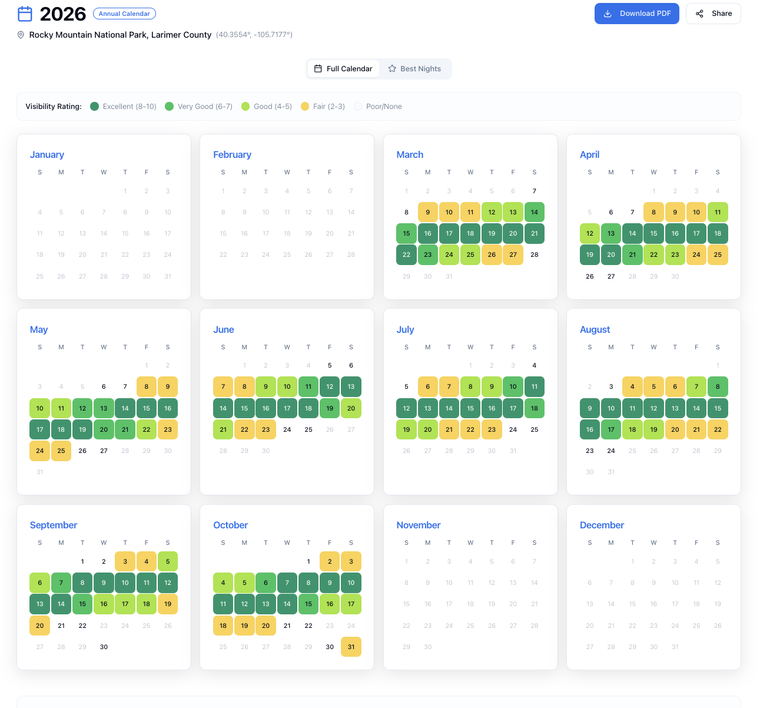
Task: Click the Poor/None rating dot in the legend
Action: [x=358, y=106]
